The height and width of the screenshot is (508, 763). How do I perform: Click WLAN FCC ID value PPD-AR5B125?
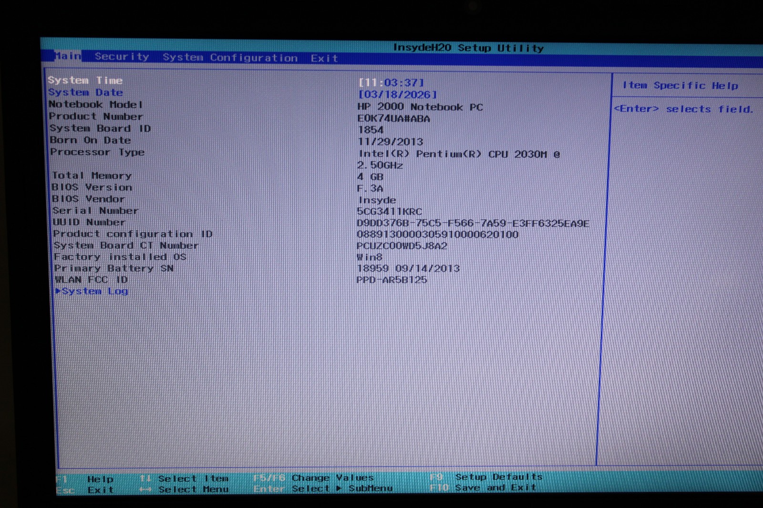click(392, 280)
